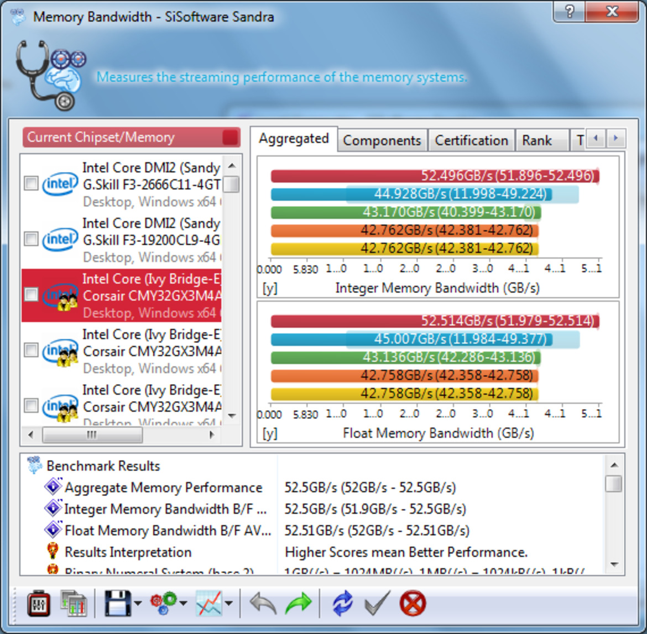Click the green 43.136GB/s float bar
Viewport: 647px width, 634px height.
click(x=405, y=357)
